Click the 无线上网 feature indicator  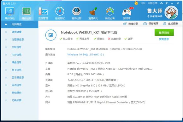83,39
